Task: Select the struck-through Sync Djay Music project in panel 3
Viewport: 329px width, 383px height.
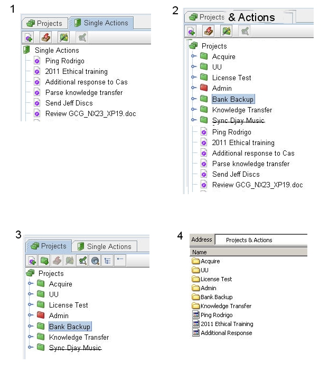Action: (x=74, y=348)
